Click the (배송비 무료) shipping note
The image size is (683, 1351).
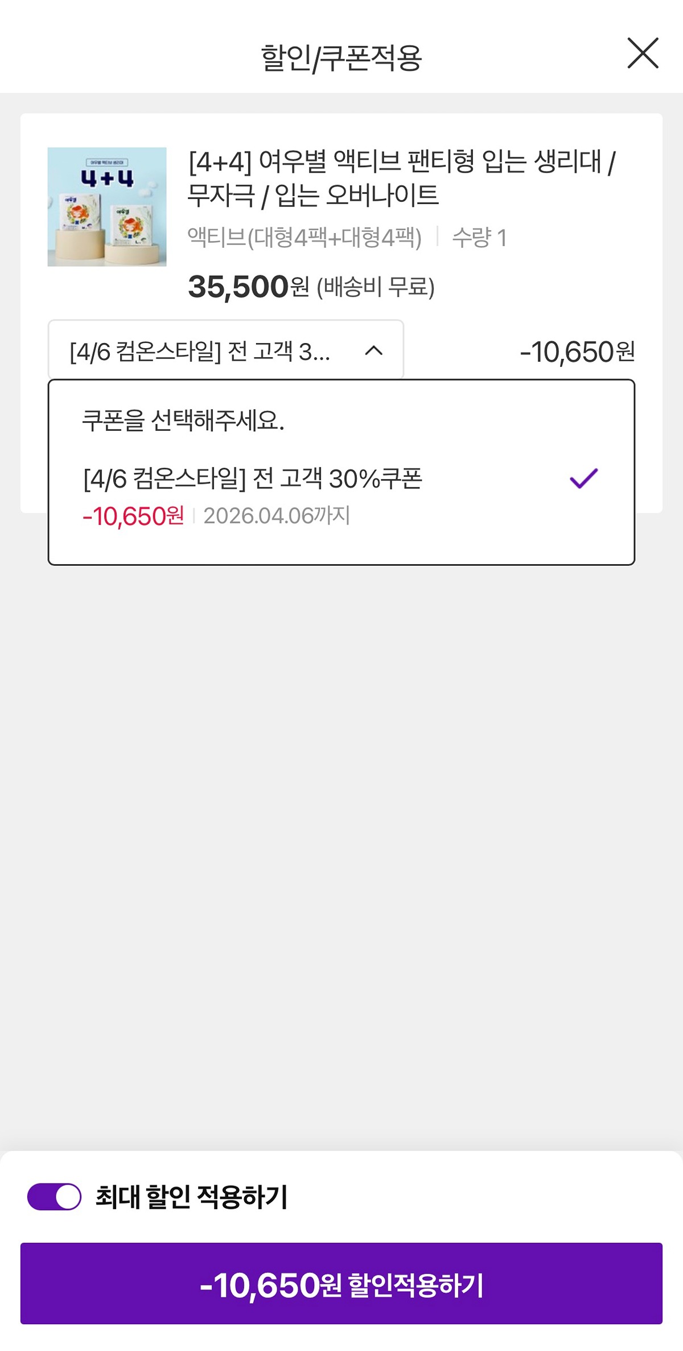click(376, 287)
